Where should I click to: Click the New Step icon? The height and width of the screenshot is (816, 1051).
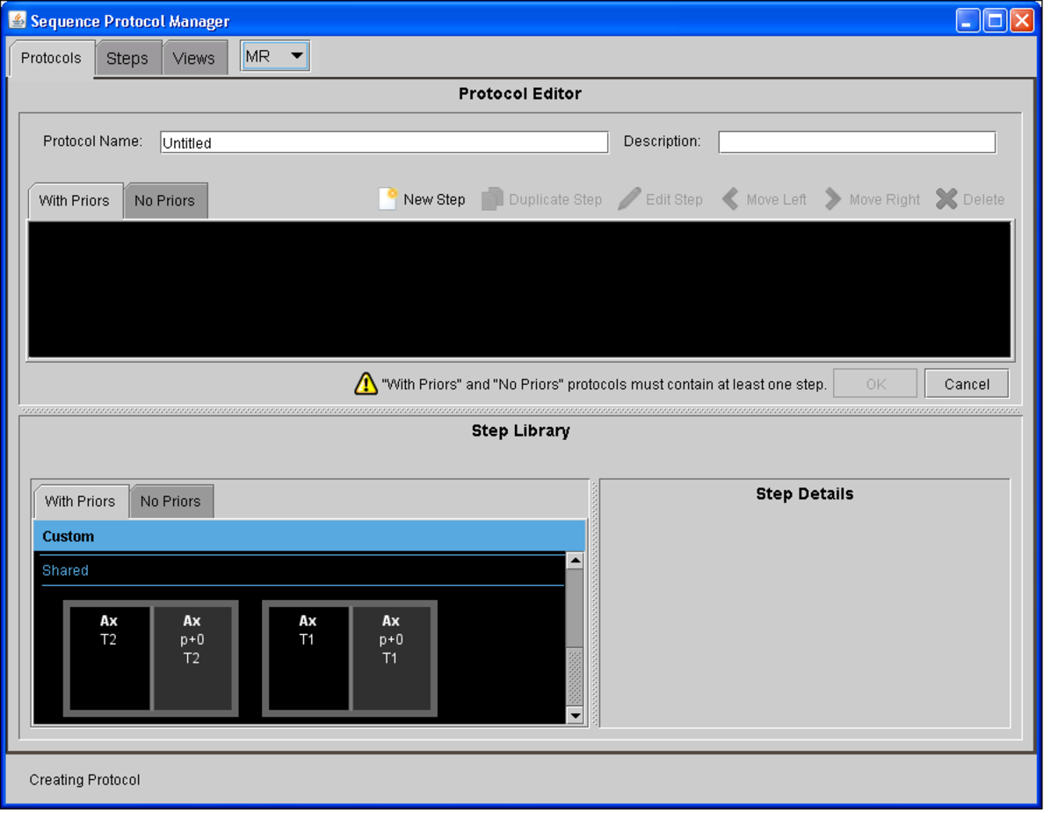tap(388, 199)
